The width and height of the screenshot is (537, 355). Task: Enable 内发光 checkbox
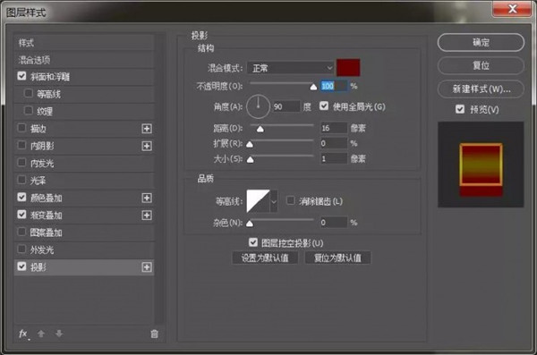pyautogui.click(x=21, y=162)
